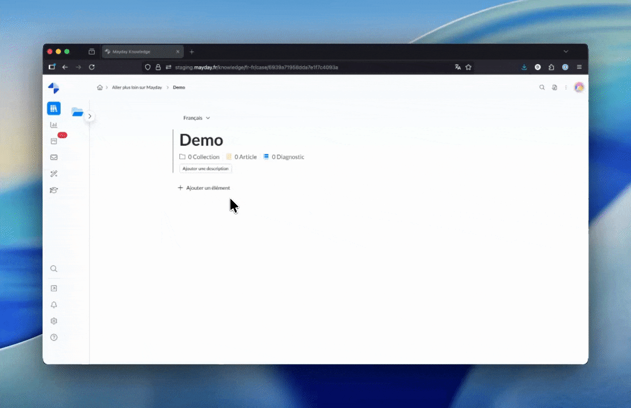This screenshot has width=631, height=408.
Task: Open the browser tab list chevron
Action: click(x=566, y=52)
